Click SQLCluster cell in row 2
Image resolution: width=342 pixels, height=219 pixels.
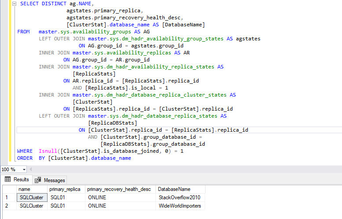tap(32, 206)
